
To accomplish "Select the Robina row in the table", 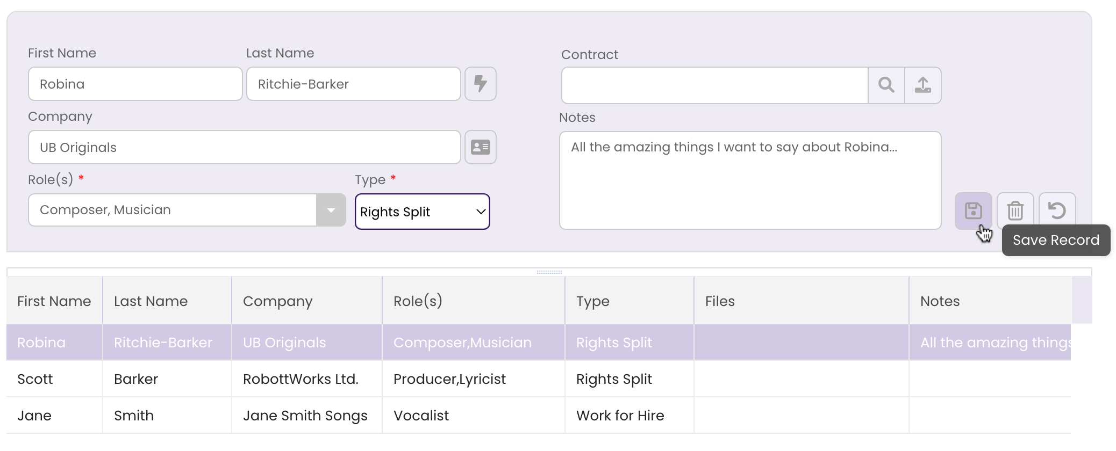I will click(x=539, y=342).
